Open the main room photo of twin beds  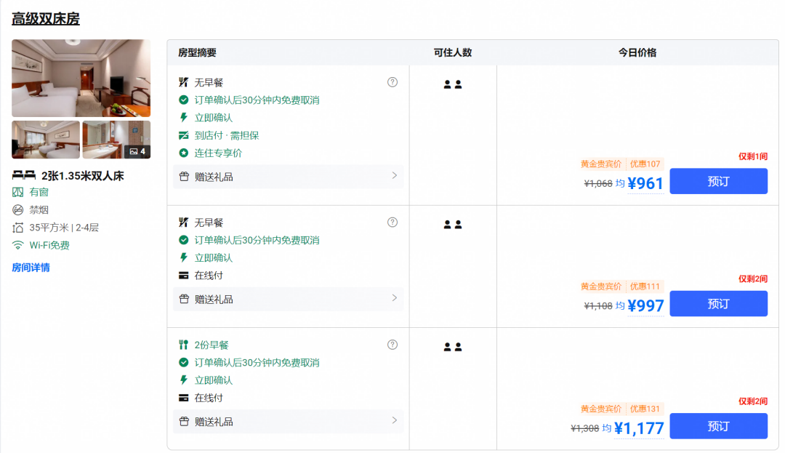[x=81, y=78]
